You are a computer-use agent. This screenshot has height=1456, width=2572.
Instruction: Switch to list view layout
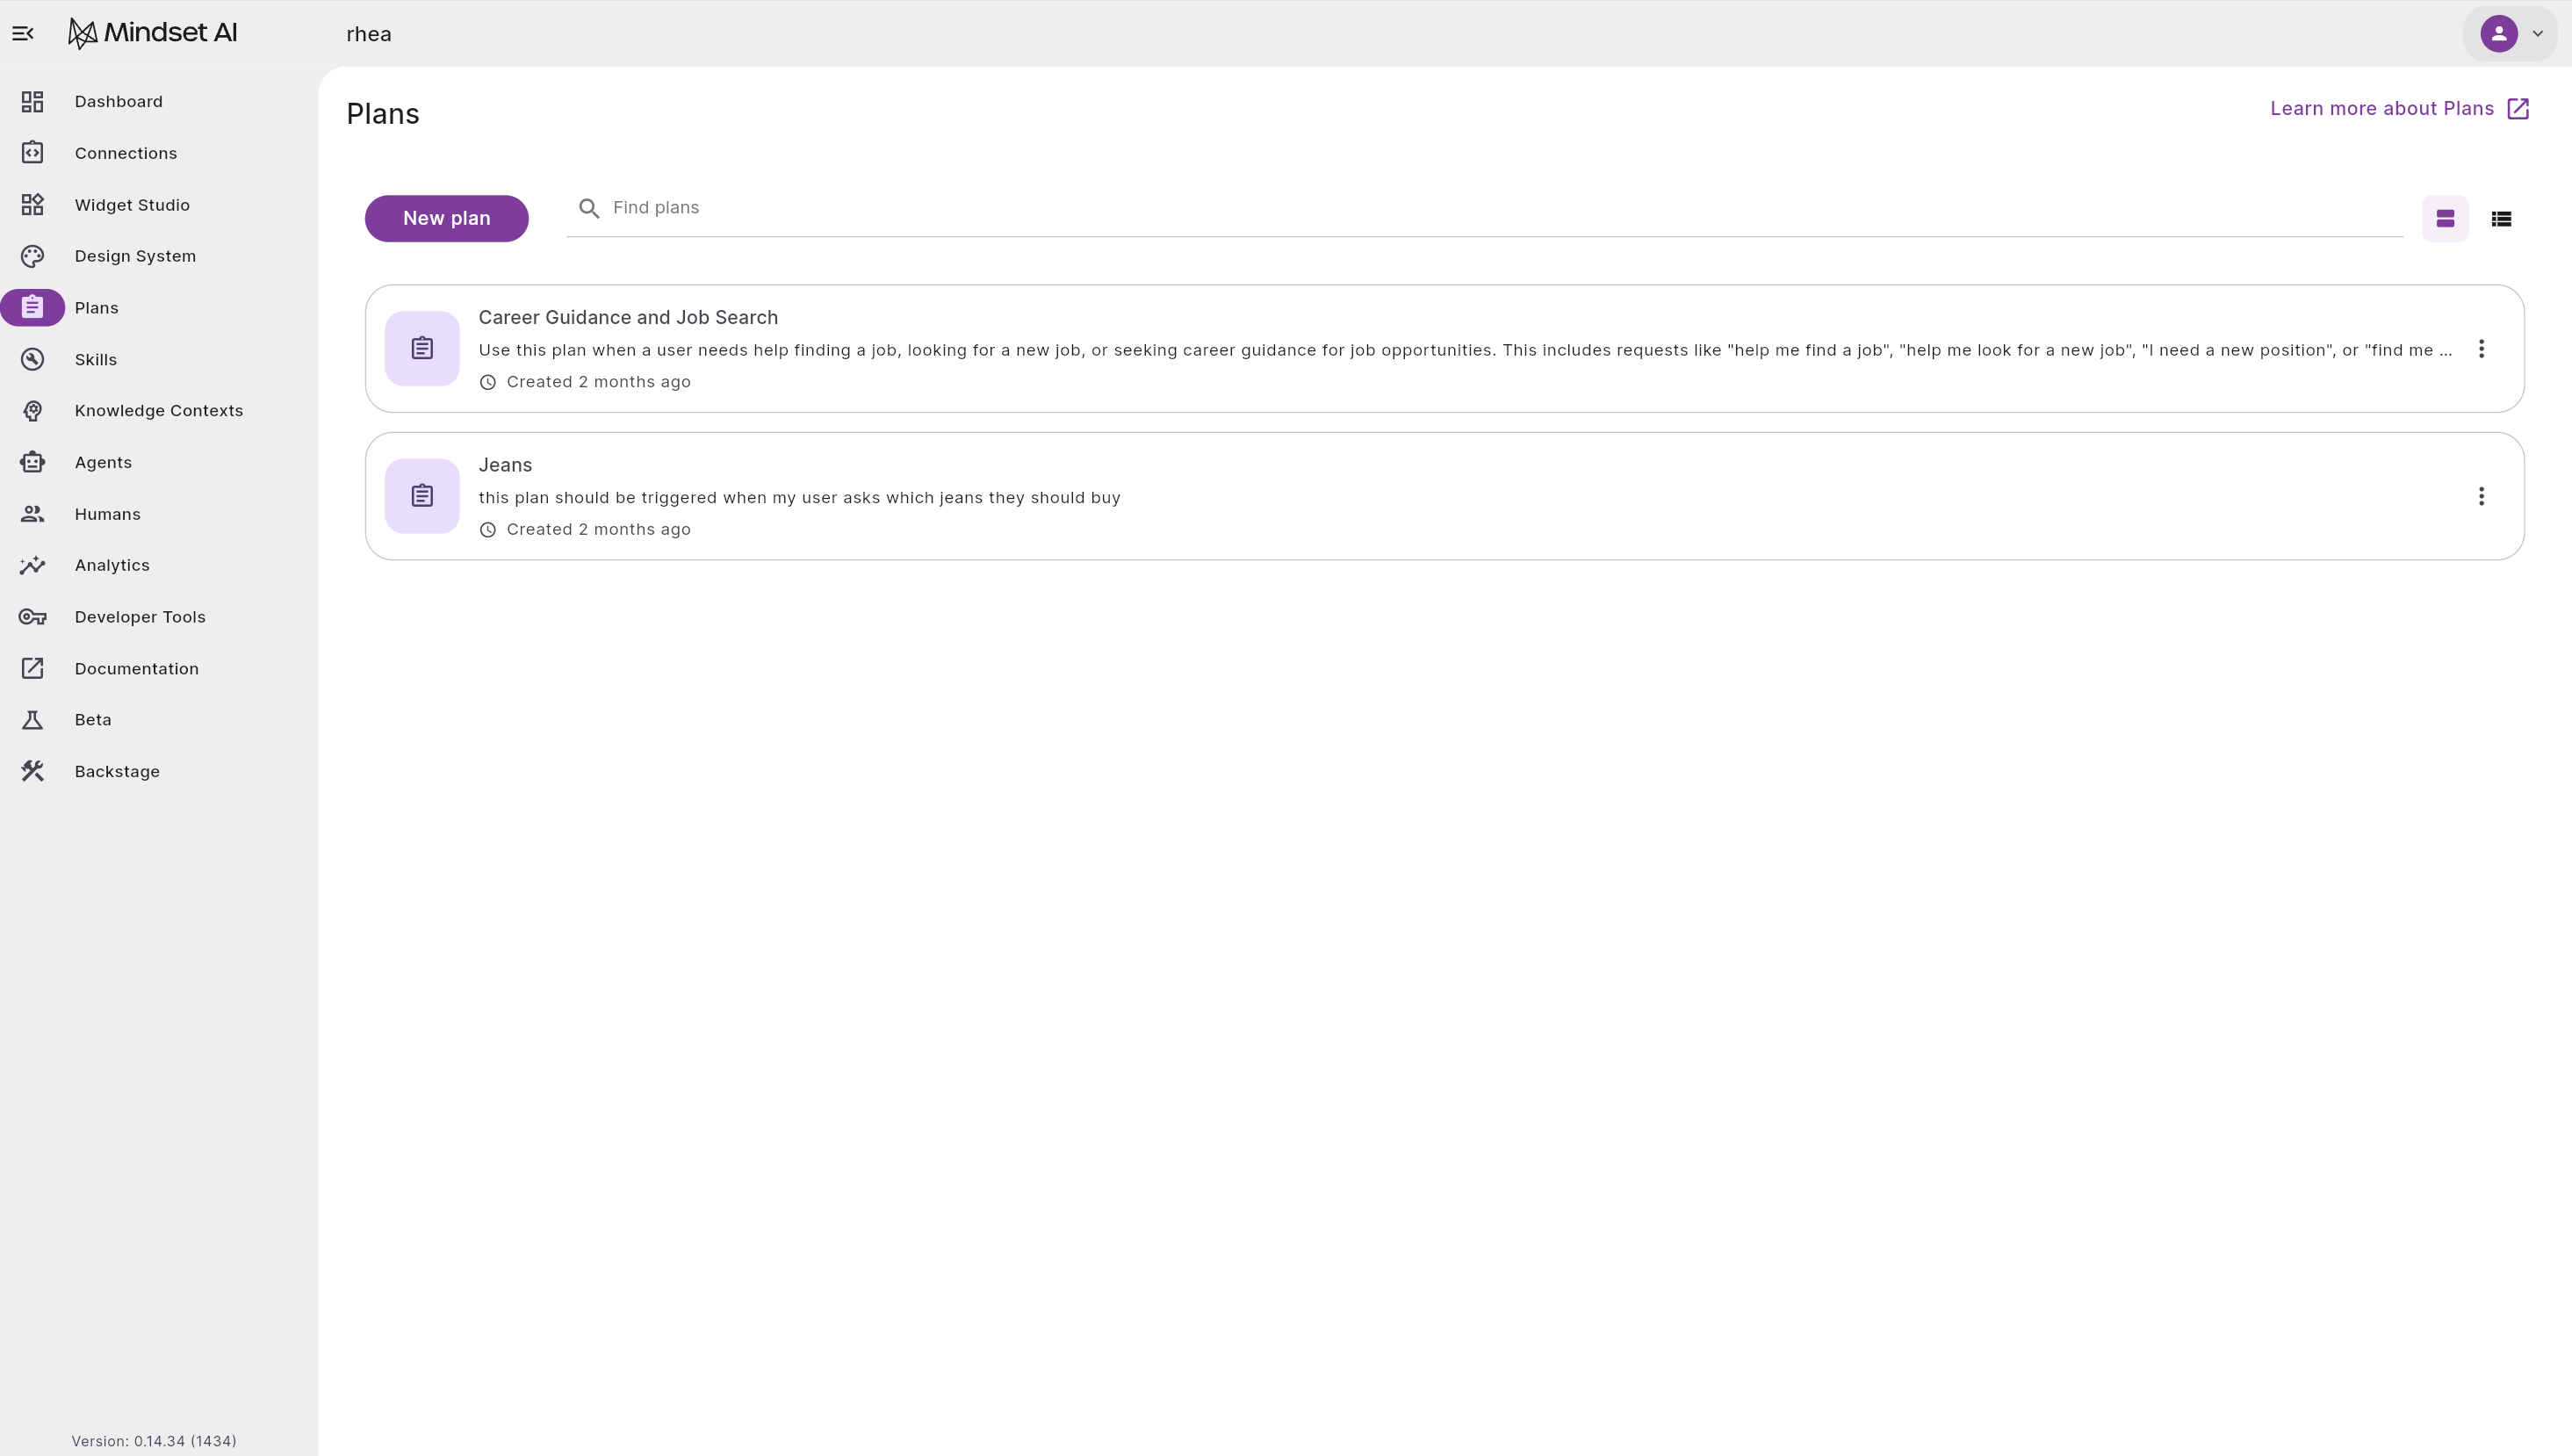(2501, 219)
